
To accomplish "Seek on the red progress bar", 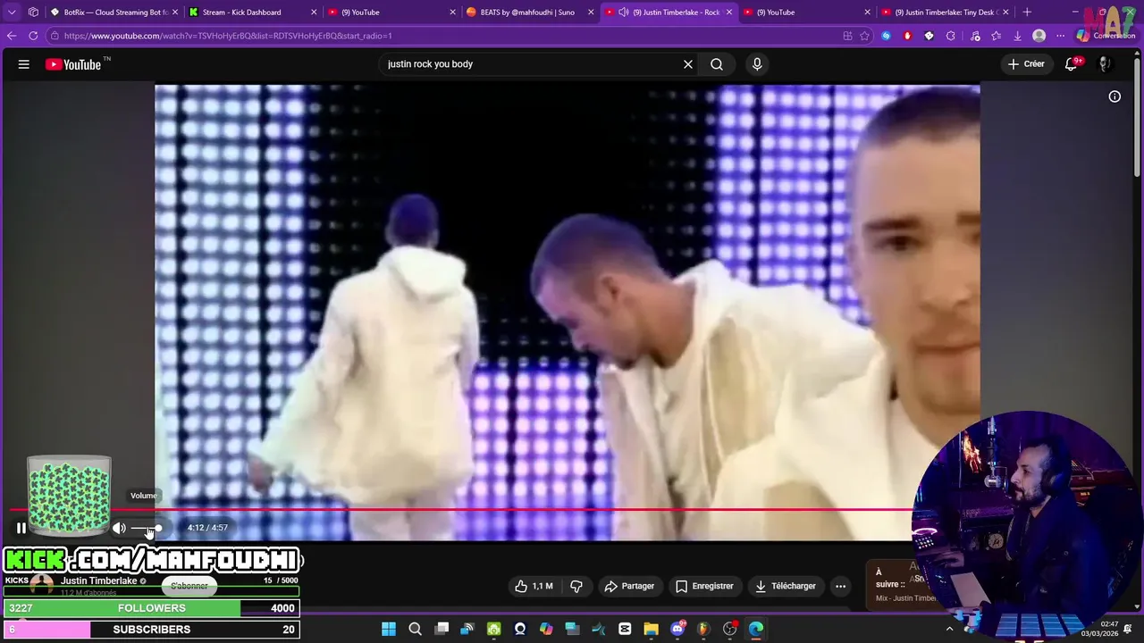I will [461, 510].
